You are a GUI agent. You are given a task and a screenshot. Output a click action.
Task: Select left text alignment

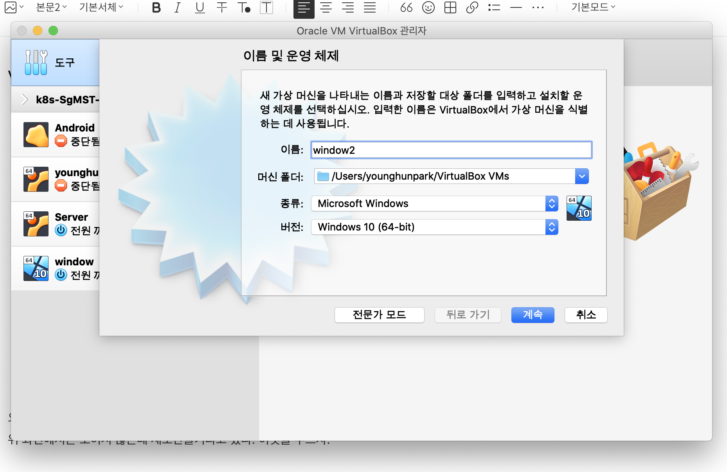point(304,8)
